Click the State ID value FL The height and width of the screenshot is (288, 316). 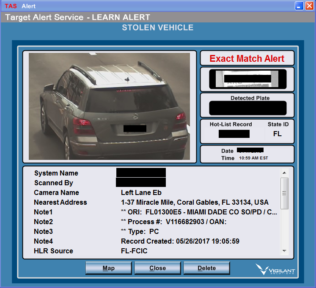(x=278, y=134)
